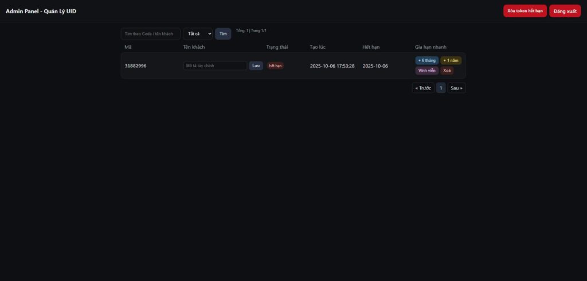The width and height of the screenshot is (587, 281).
Task: Click the "Hết hạn" column header
Action: 371,47
